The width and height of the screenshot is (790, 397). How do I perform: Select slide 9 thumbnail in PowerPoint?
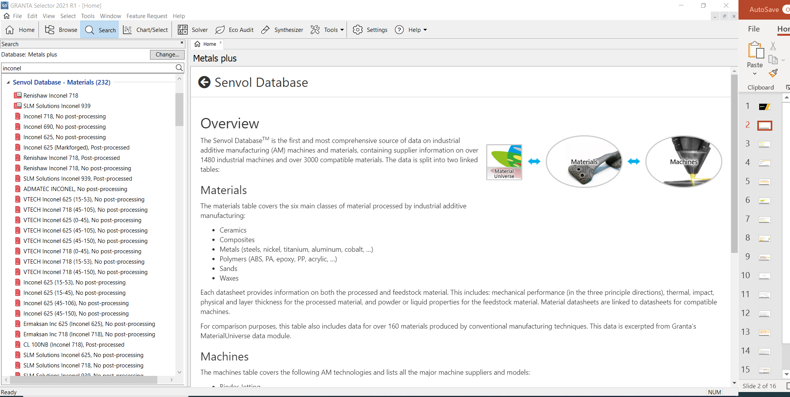[765, 257]
